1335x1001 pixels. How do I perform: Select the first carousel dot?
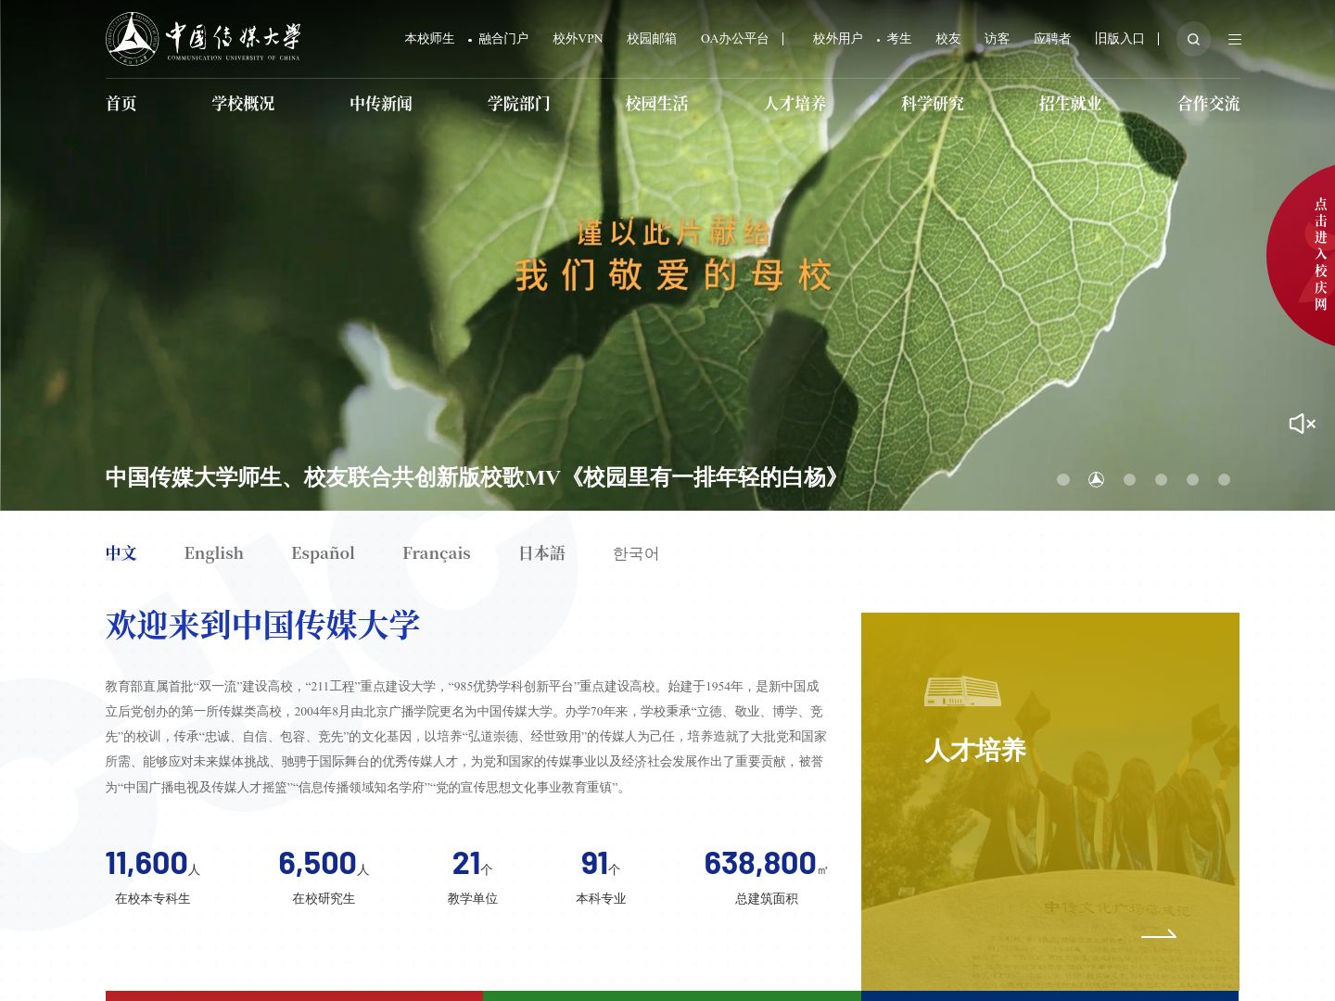click(x=1063, y=479)
